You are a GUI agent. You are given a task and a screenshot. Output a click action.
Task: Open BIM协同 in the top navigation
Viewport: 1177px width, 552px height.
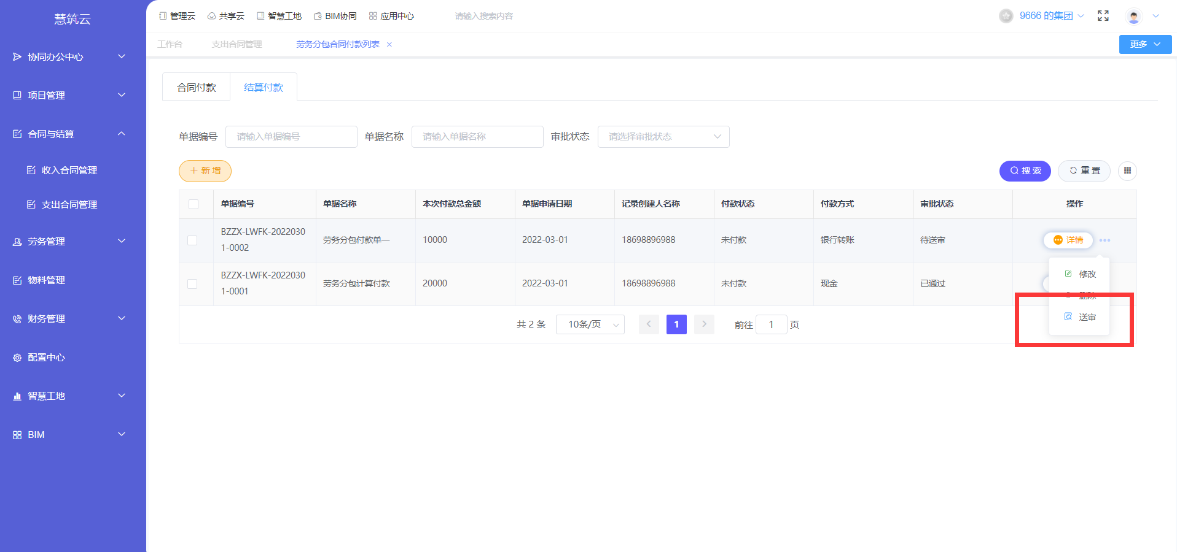[335, 16]
